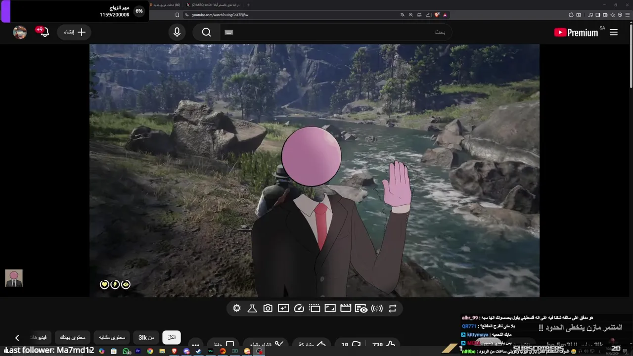Click the zoom magnifier icon in address bar
This screenshot has height=356, width=633.
pos(410,15)
